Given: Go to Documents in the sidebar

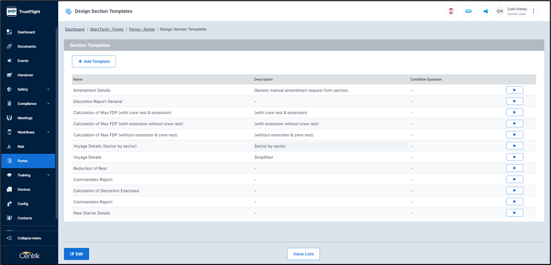Looking at the screenshot, I should pyautogui.click(x=26, y=47).
